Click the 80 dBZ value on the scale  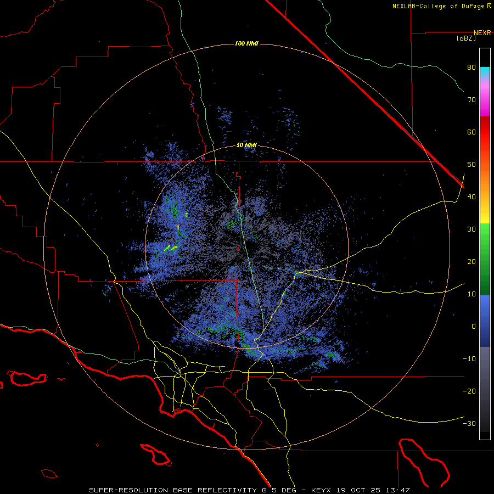pyautogui.click(x=471, y=68)
